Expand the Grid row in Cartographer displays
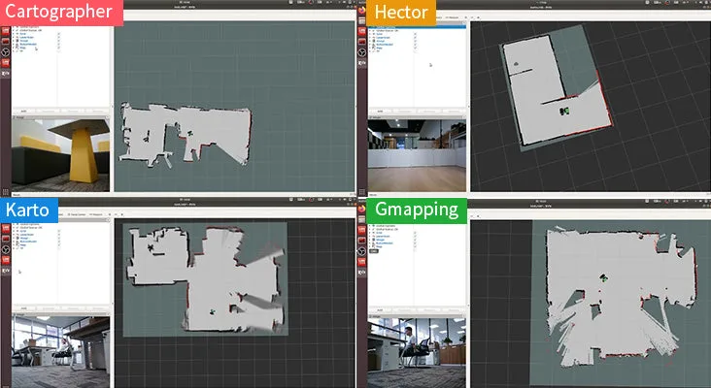 click(x=14, y=34)
